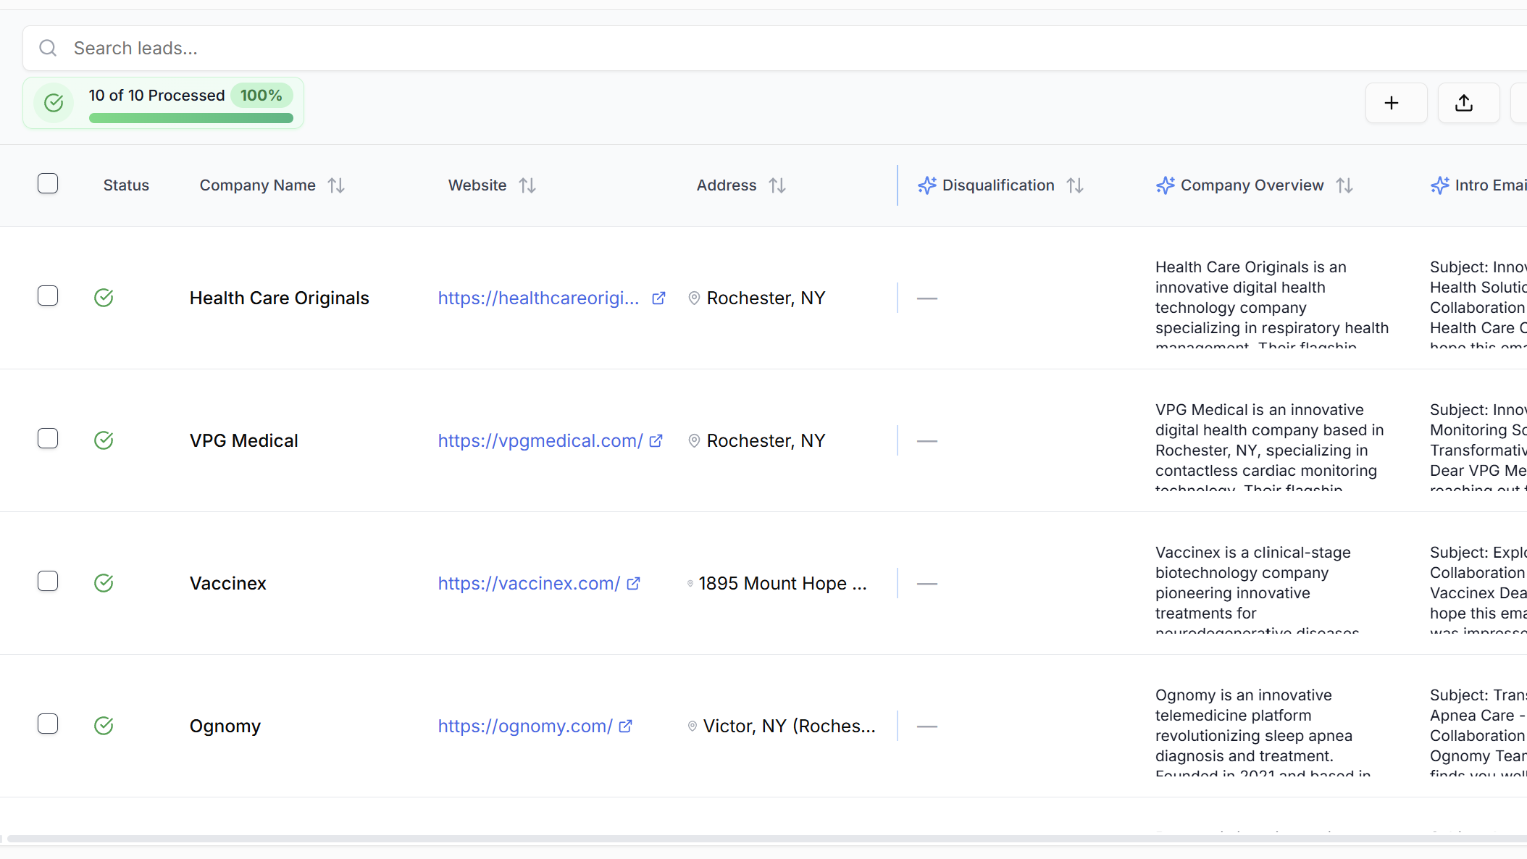The image size is (1527, 859).
Task: Click the horizontal scrollbar at bottom
Action: [767, 839]
